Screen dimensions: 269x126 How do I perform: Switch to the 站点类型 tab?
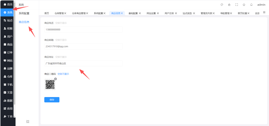coord(187,13)
